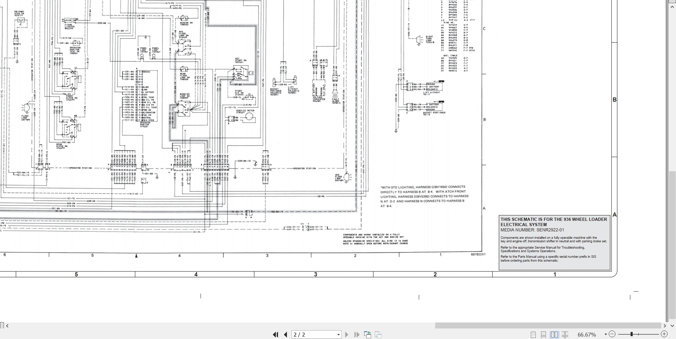Click the 66.67% zoom value
676x339 pixels.
coord(587,334)
